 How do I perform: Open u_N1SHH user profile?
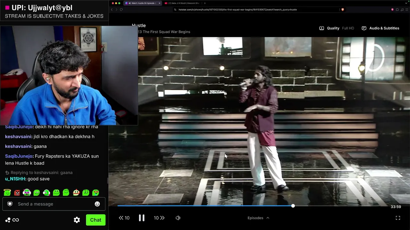15,179
